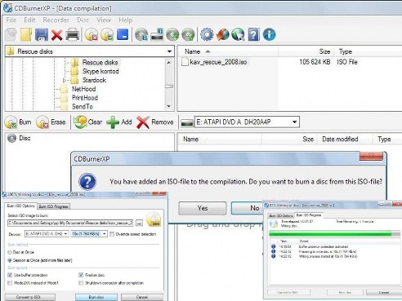402x301 pixels.
Task: Click the drive info toolbar icon
Action: (x=157, y=35)
